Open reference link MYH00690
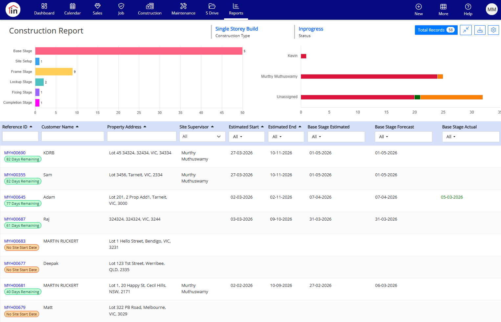Screen dimensions: 501x322 [15, 153]
